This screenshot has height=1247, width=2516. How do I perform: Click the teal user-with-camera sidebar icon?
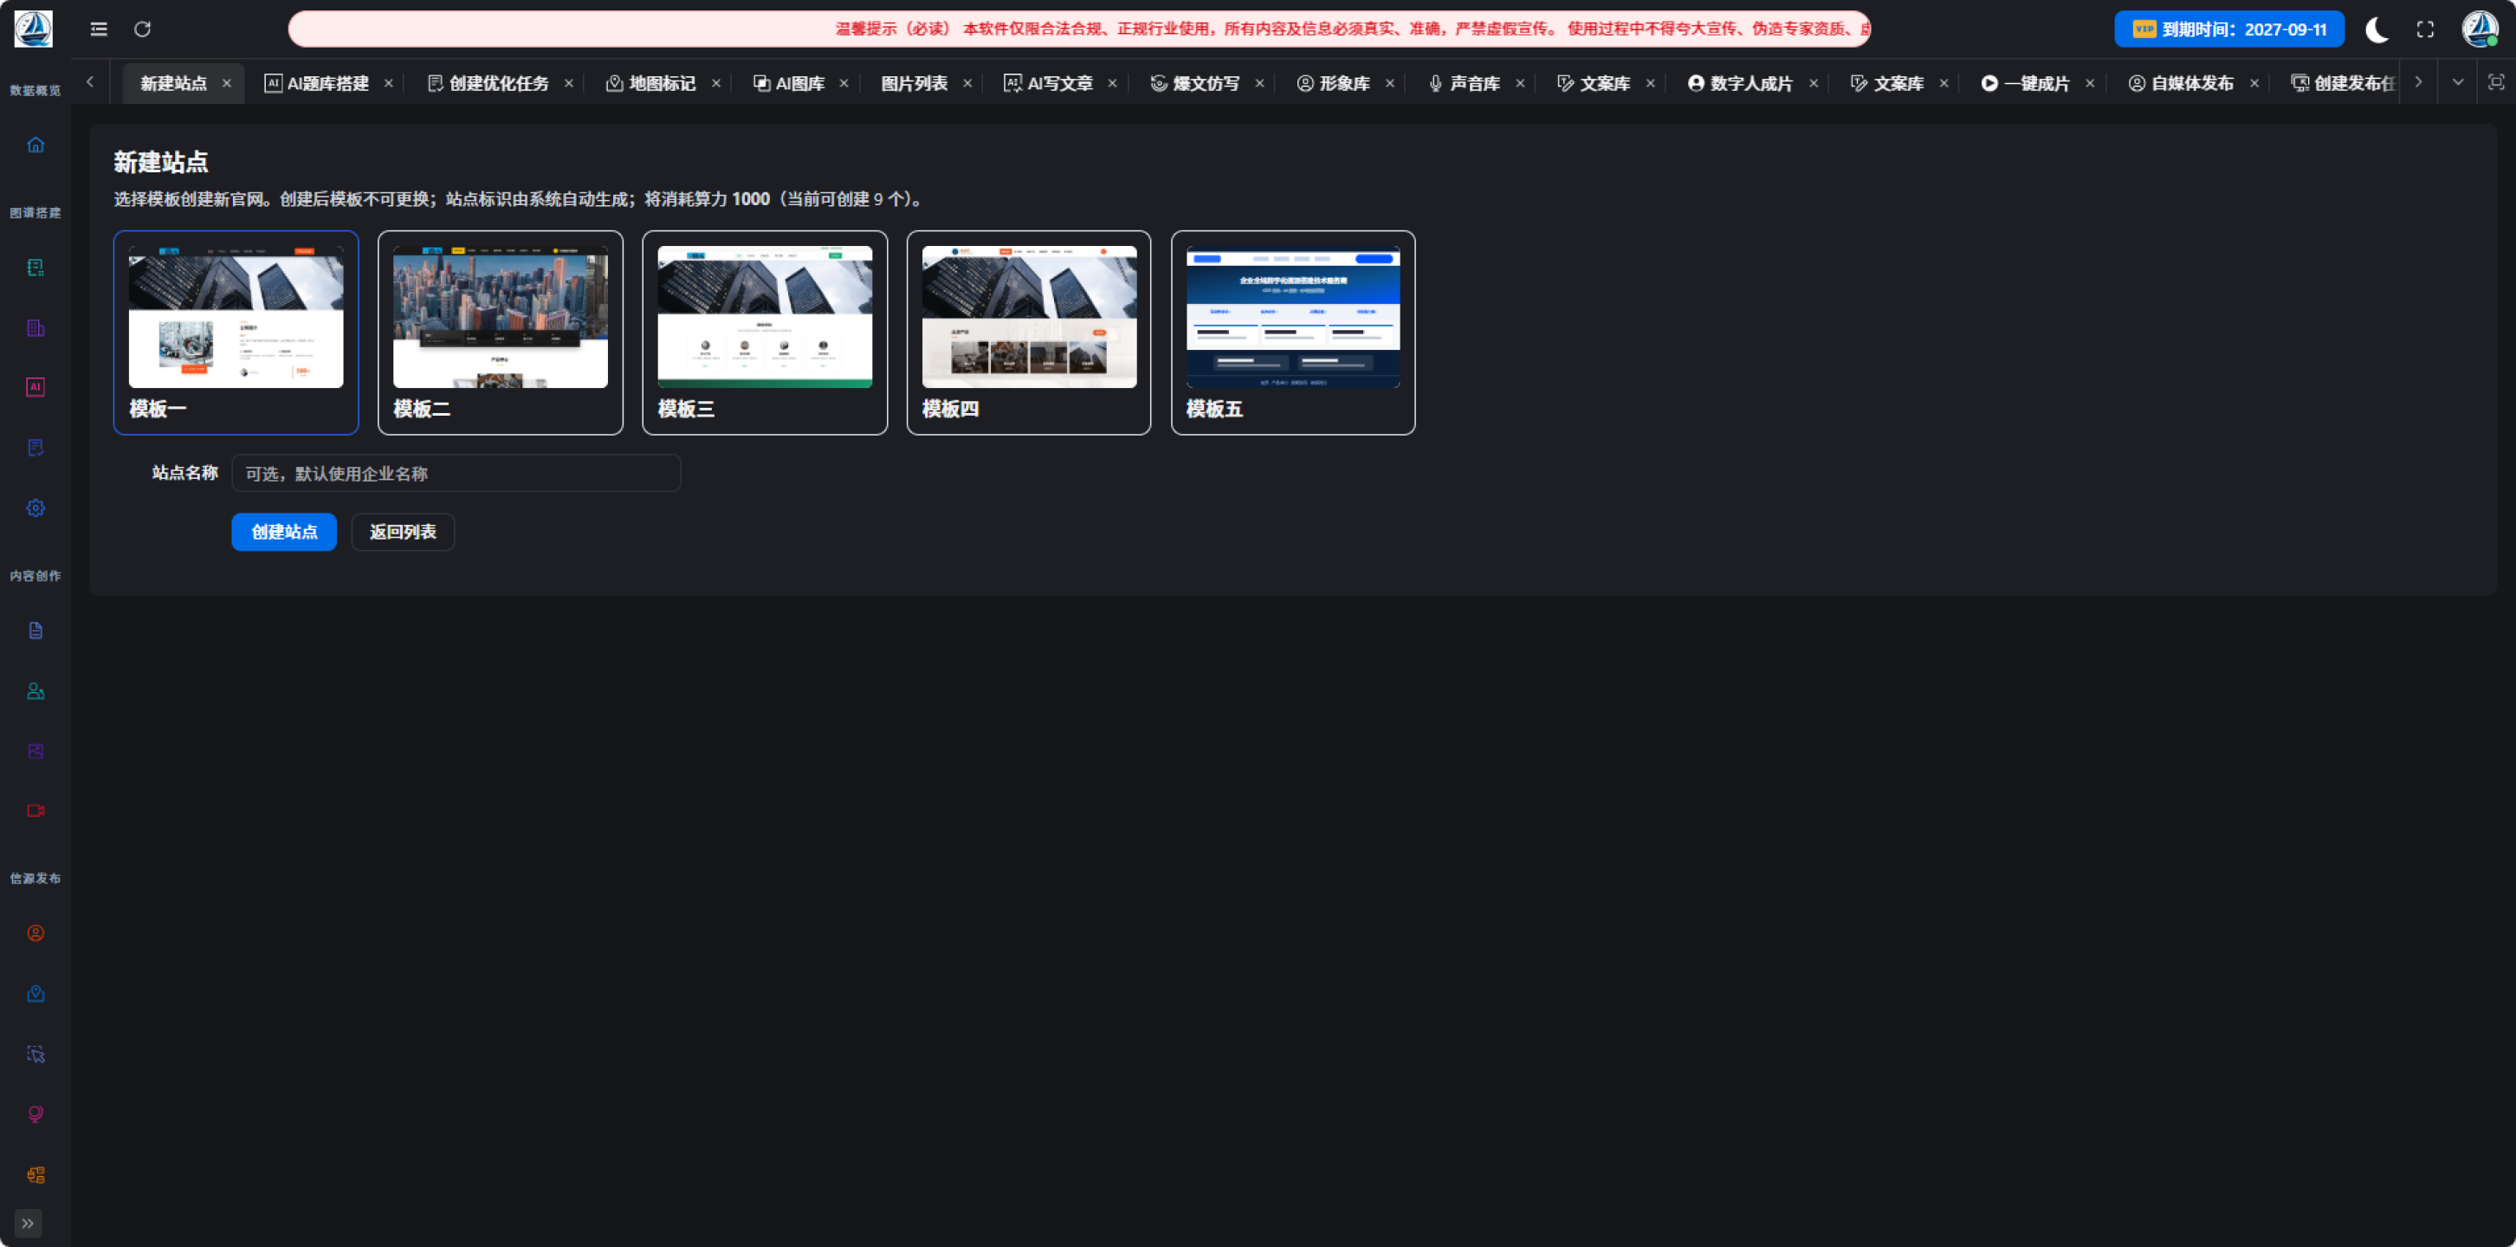tap(36, 691)
